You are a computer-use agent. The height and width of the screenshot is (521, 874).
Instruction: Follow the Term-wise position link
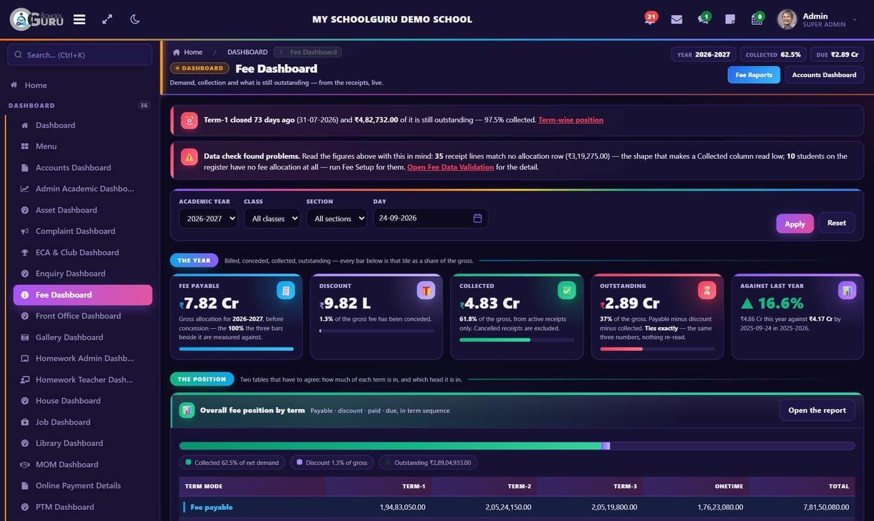[x=571, y=120]
